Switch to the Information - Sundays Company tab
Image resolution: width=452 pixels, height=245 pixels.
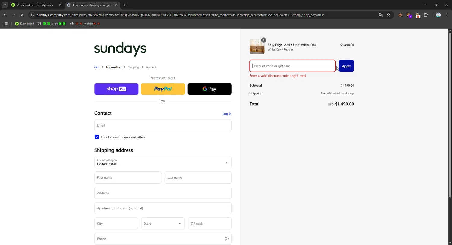92,5
